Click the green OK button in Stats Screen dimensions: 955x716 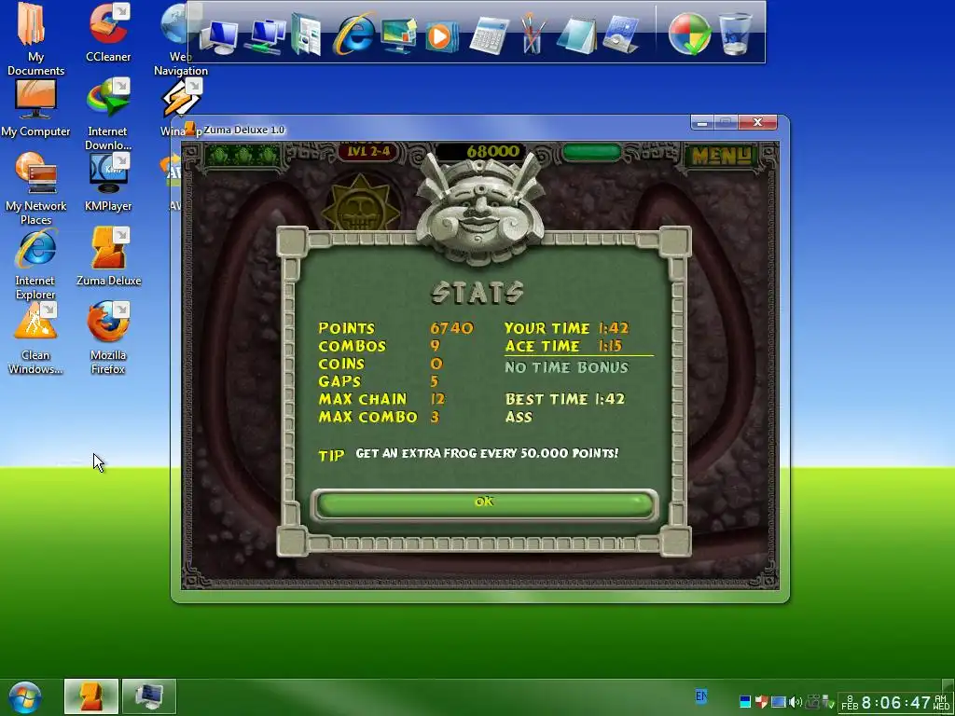point(484,503)
